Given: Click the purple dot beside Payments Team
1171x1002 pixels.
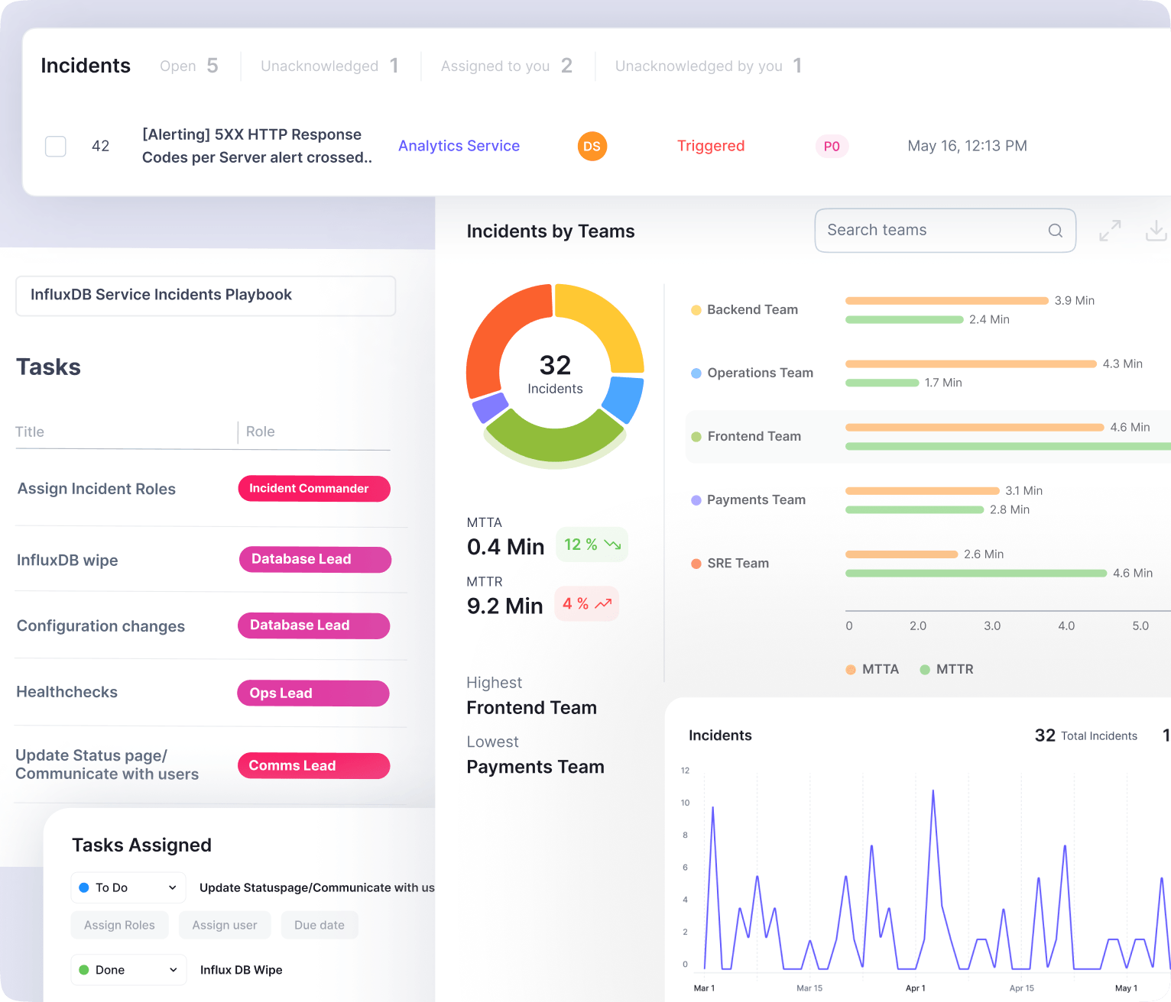Looking at the screenshot, I should 696,499.
